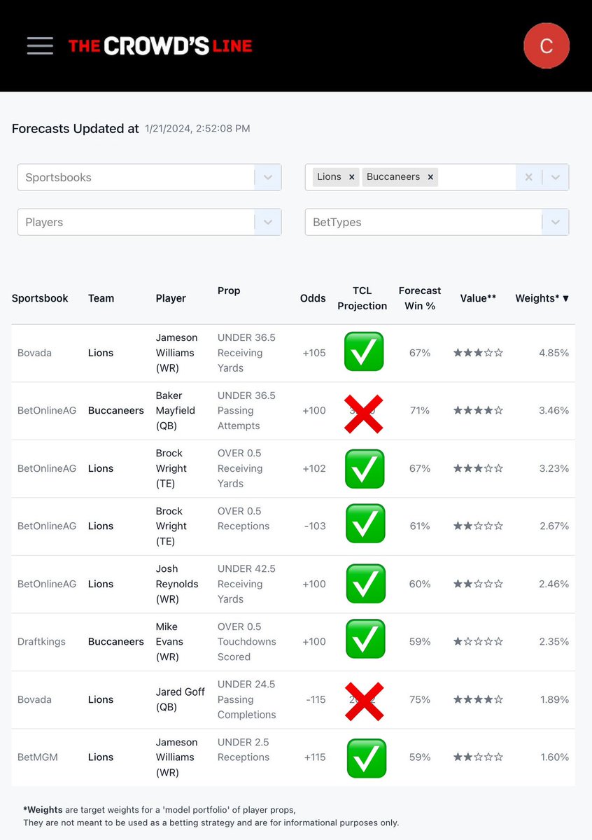The image size is (592, 840).
Task: Select 'UNDER 36.5 Passing Attempts' prop
Action: coord(246,411)
